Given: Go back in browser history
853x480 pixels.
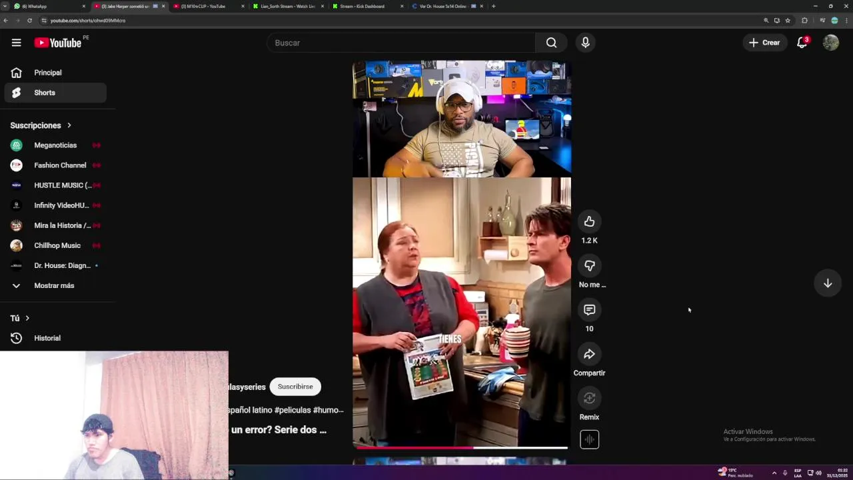Looking at the screenshot, I should (5, 21).
